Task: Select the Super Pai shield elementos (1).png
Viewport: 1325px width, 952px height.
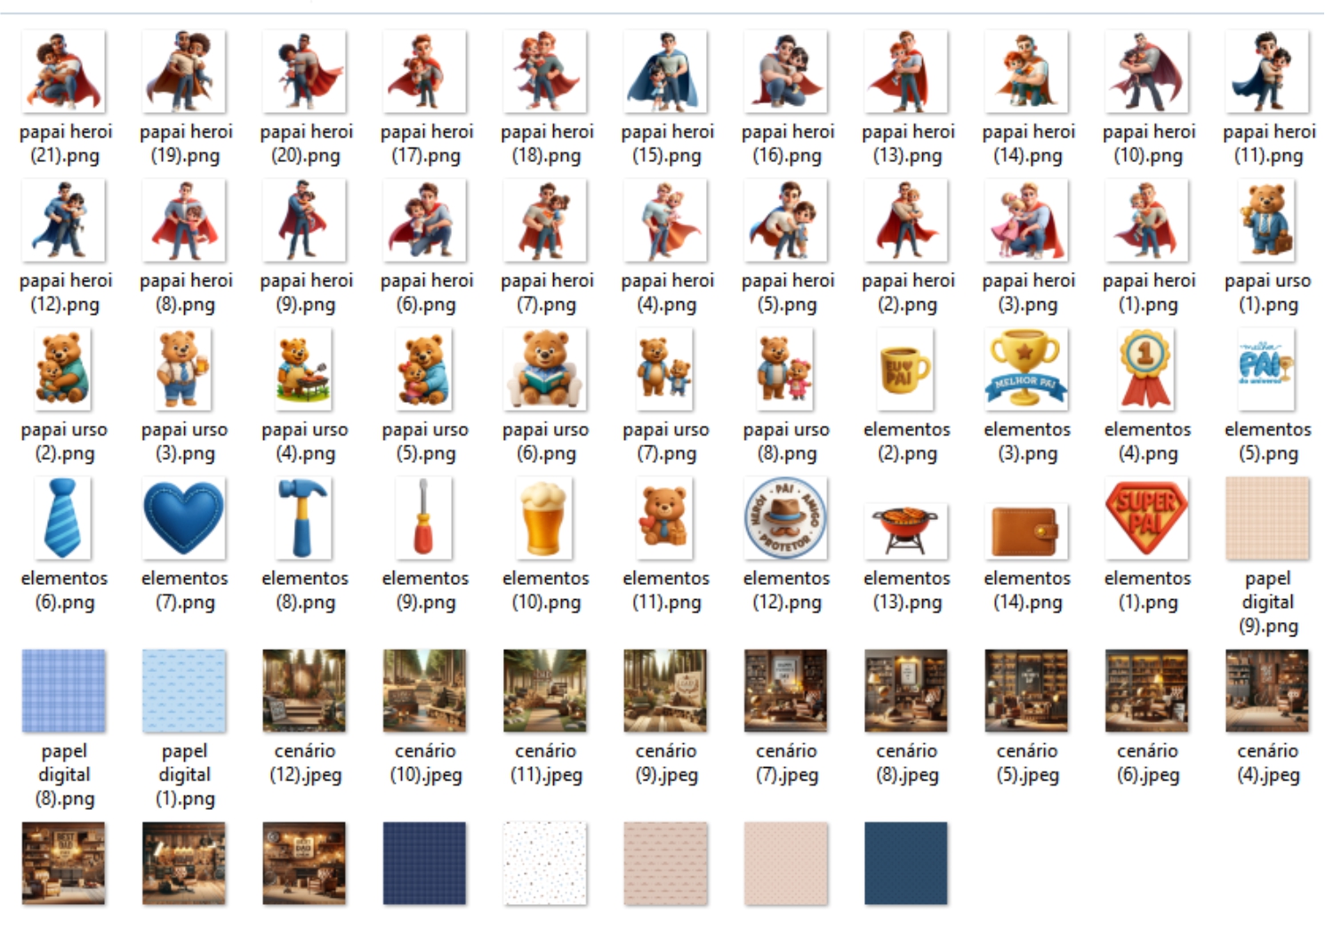Action: pyautogui.click(x=1147, y=517)
